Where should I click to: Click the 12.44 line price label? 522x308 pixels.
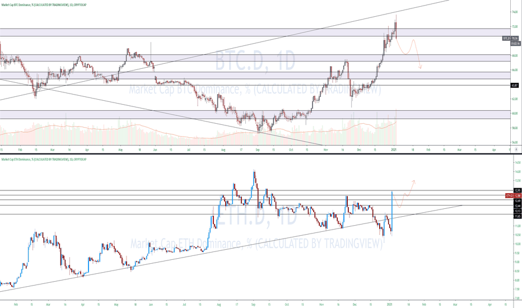click(x=517, y=206)
